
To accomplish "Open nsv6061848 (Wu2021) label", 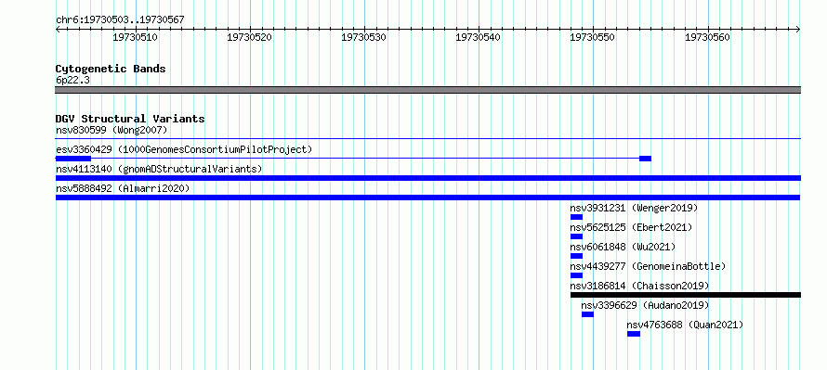I will (623, 247).
